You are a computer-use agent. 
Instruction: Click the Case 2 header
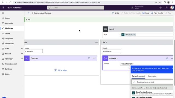point(137,42)
